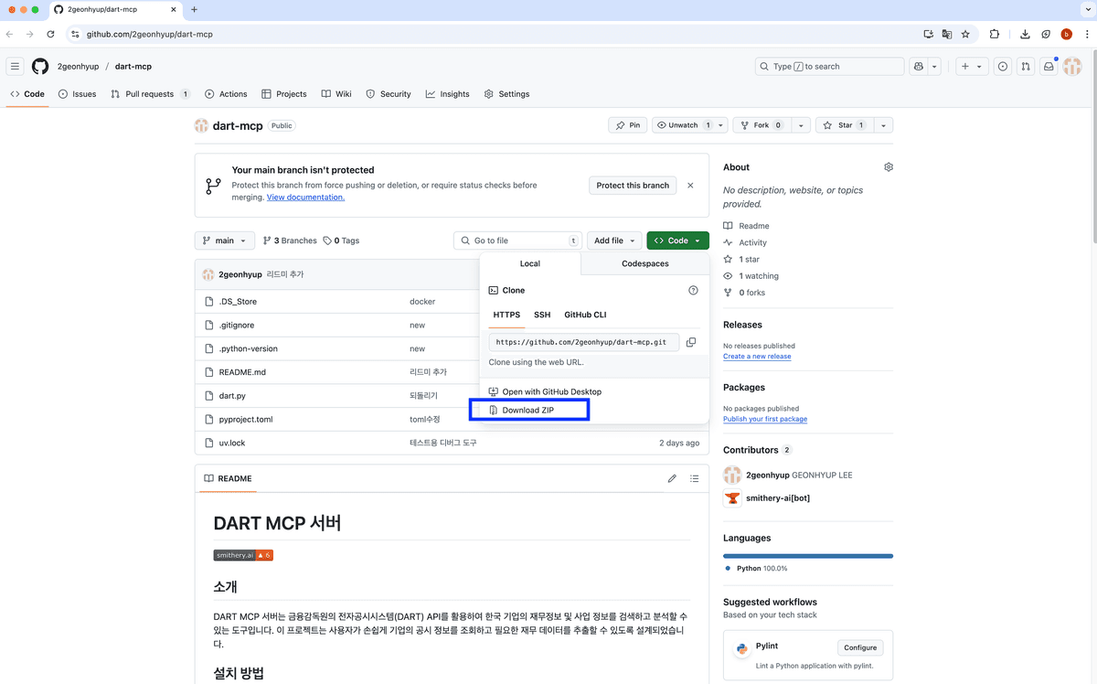Click Create a new release link

point(757,357)
